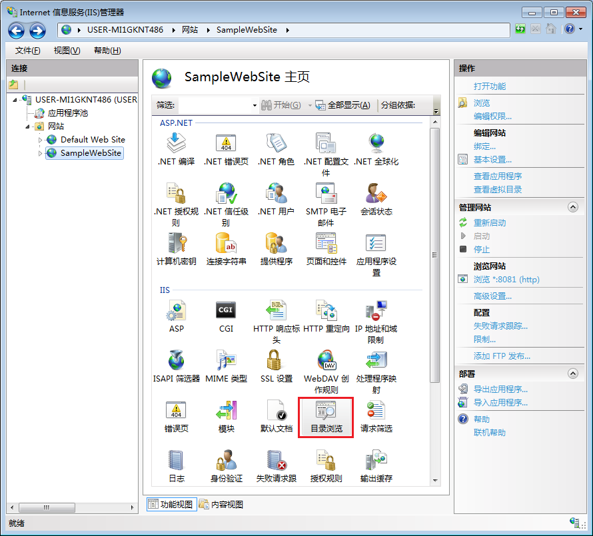Viewport: 593px width, 536px height.
Task: Click 浏览 *:8081 (http) link
Action: pos(506,280)
